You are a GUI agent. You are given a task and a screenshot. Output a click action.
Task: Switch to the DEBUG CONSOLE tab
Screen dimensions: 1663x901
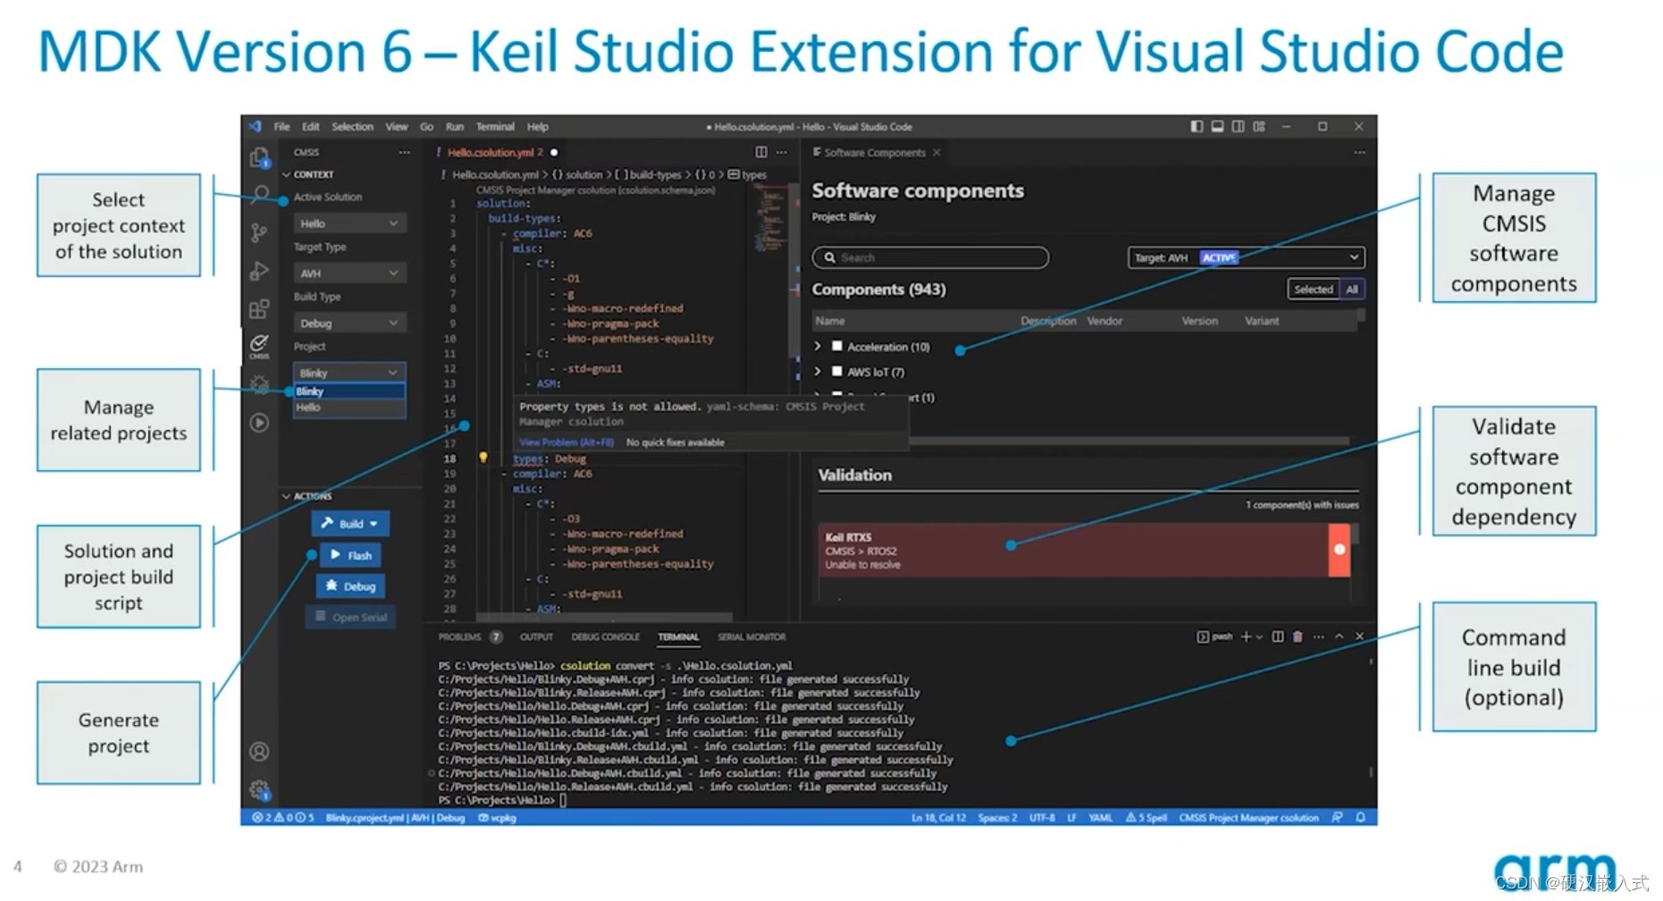coord(605,636)
